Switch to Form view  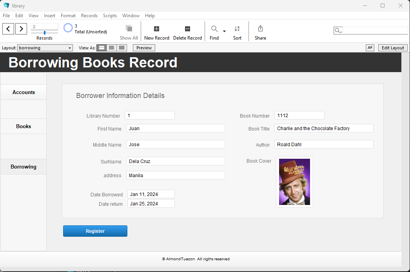point(102,48)
